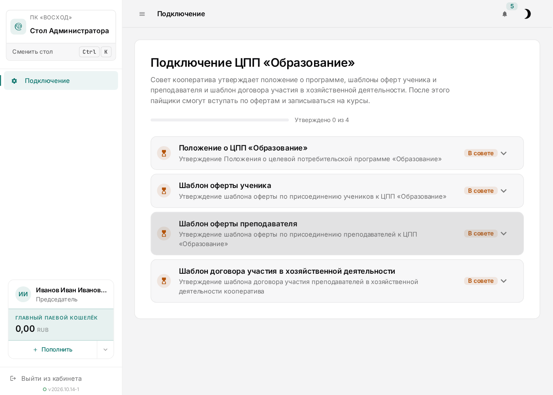
Task: Click Стол Администратора title
Action: (70, 31)
